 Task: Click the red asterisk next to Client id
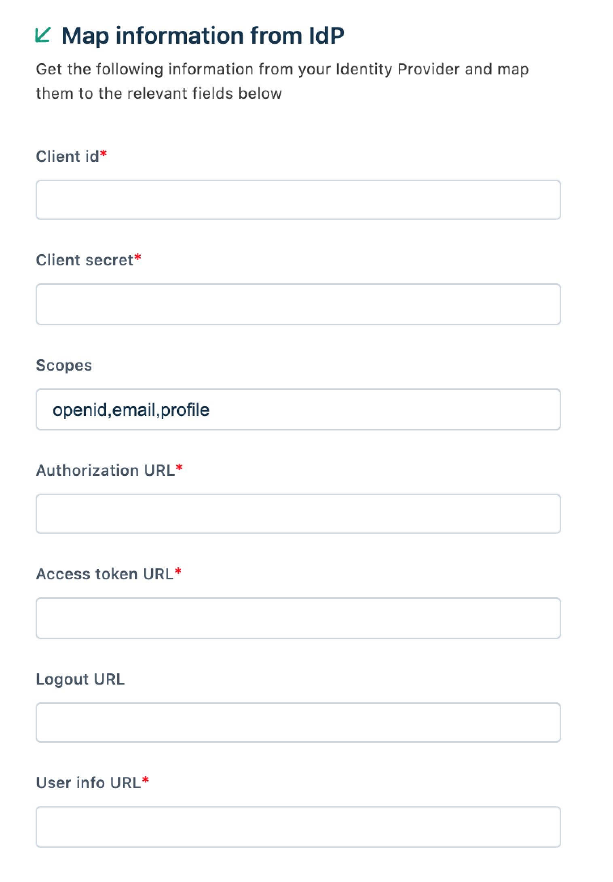tap(104, 154)
